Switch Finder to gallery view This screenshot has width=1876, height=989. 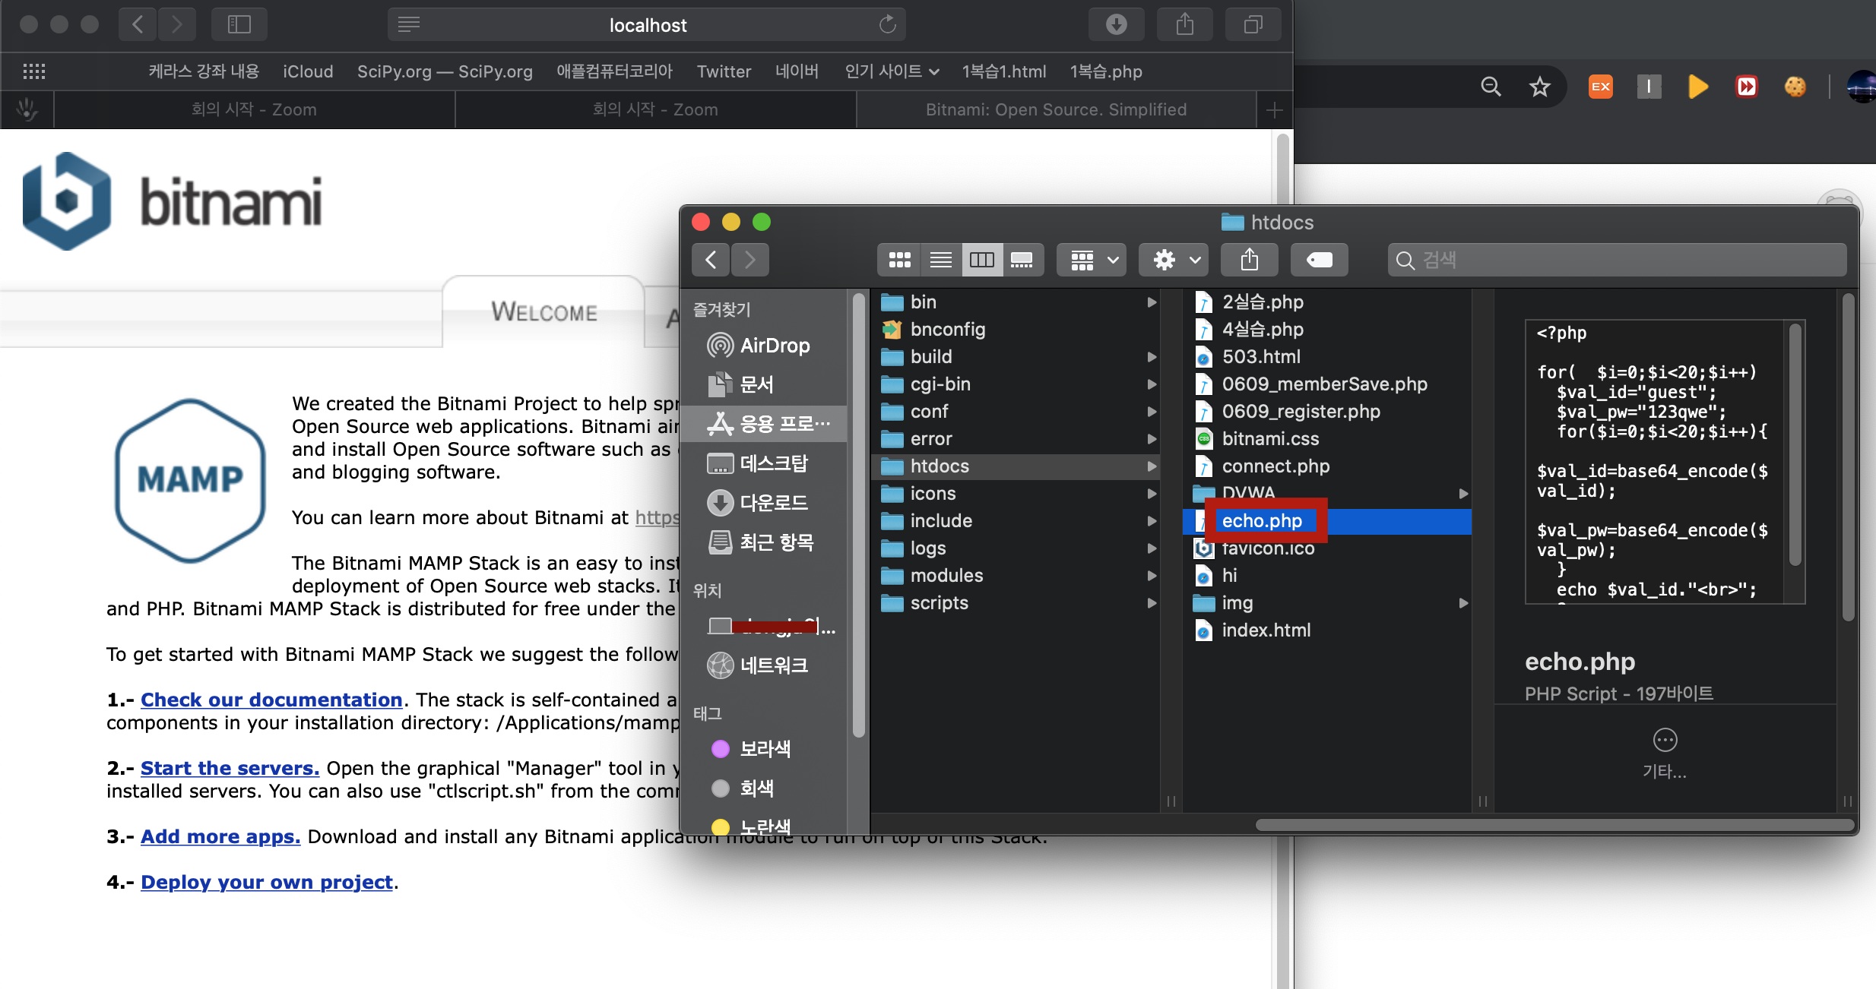point(1022,260)
